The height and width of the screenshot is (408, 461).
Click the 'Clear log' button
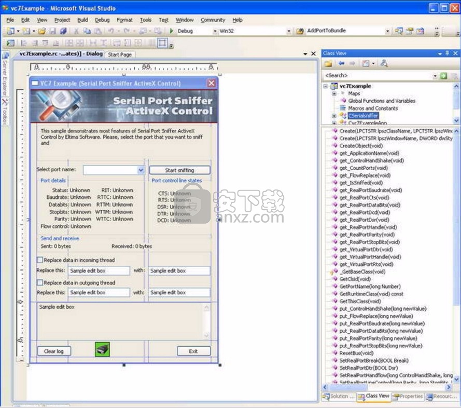coord(54,351)
